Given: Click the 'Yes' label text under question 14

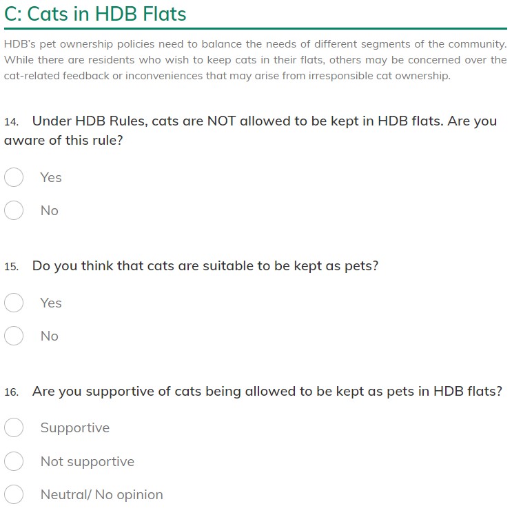Looking at the screenshot, I should coord(51,177).
